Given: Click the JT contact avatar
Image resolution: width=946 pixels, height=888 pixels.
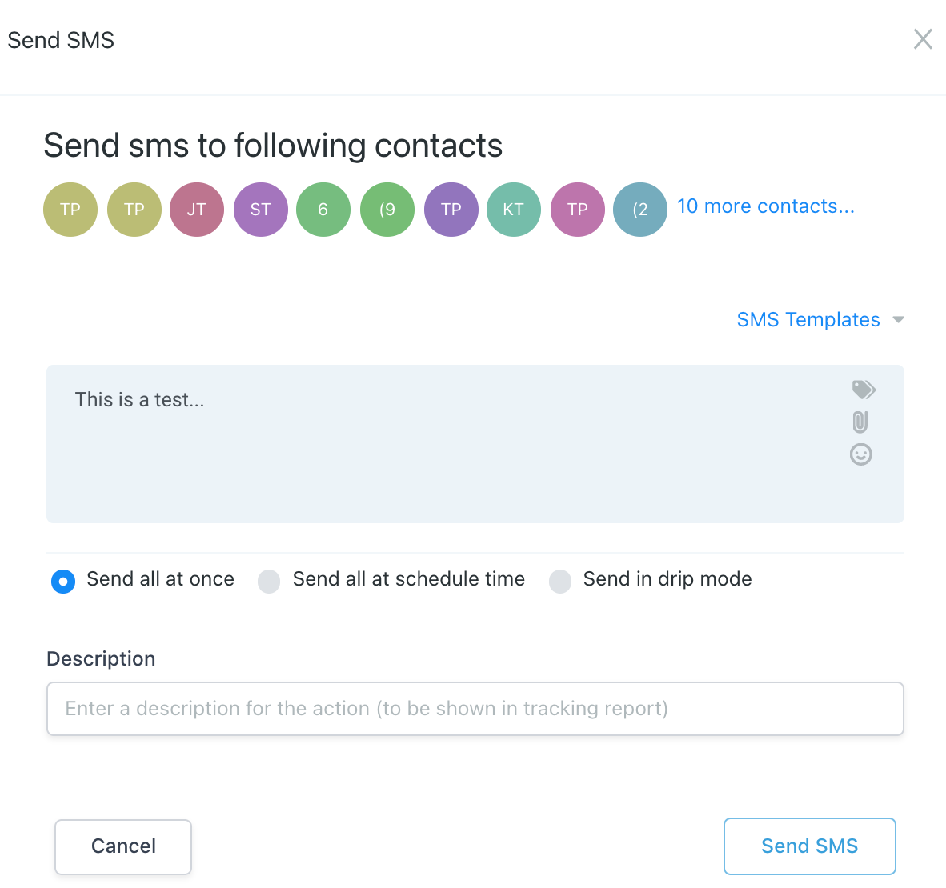Looking at the screenshot, I should (197, 210).
